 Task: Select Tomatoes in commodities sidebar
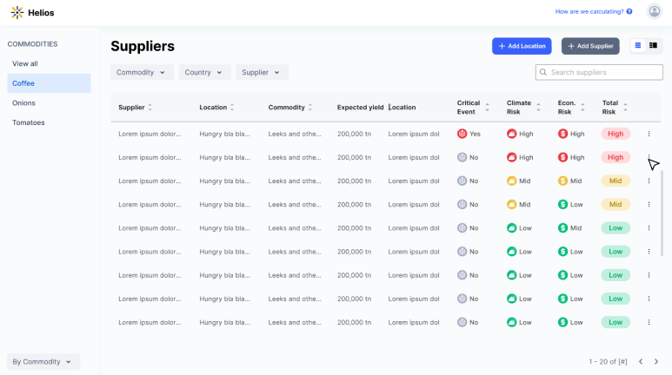point(29,122)
